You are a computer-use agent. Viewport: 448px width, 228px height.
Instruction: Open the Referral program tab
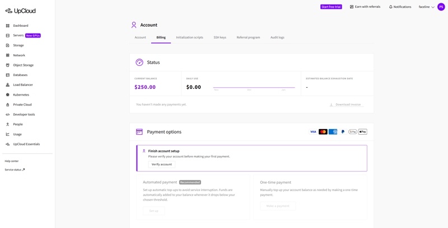pyautogui.click(x=248, y=37)
